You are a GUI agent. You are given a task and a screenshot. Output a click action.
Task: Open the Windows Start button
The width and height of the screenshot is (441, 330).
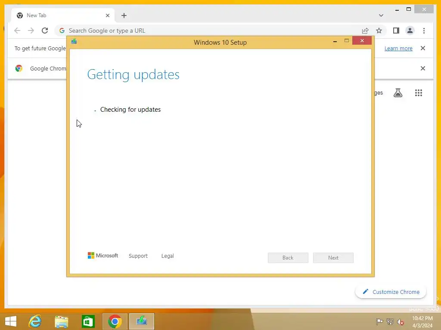[11, 321]
